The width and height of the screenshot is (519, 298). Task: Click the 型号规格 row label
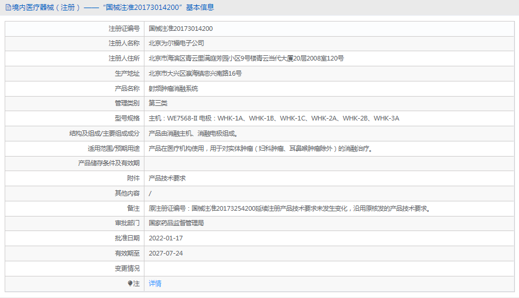tap(128, 118)
